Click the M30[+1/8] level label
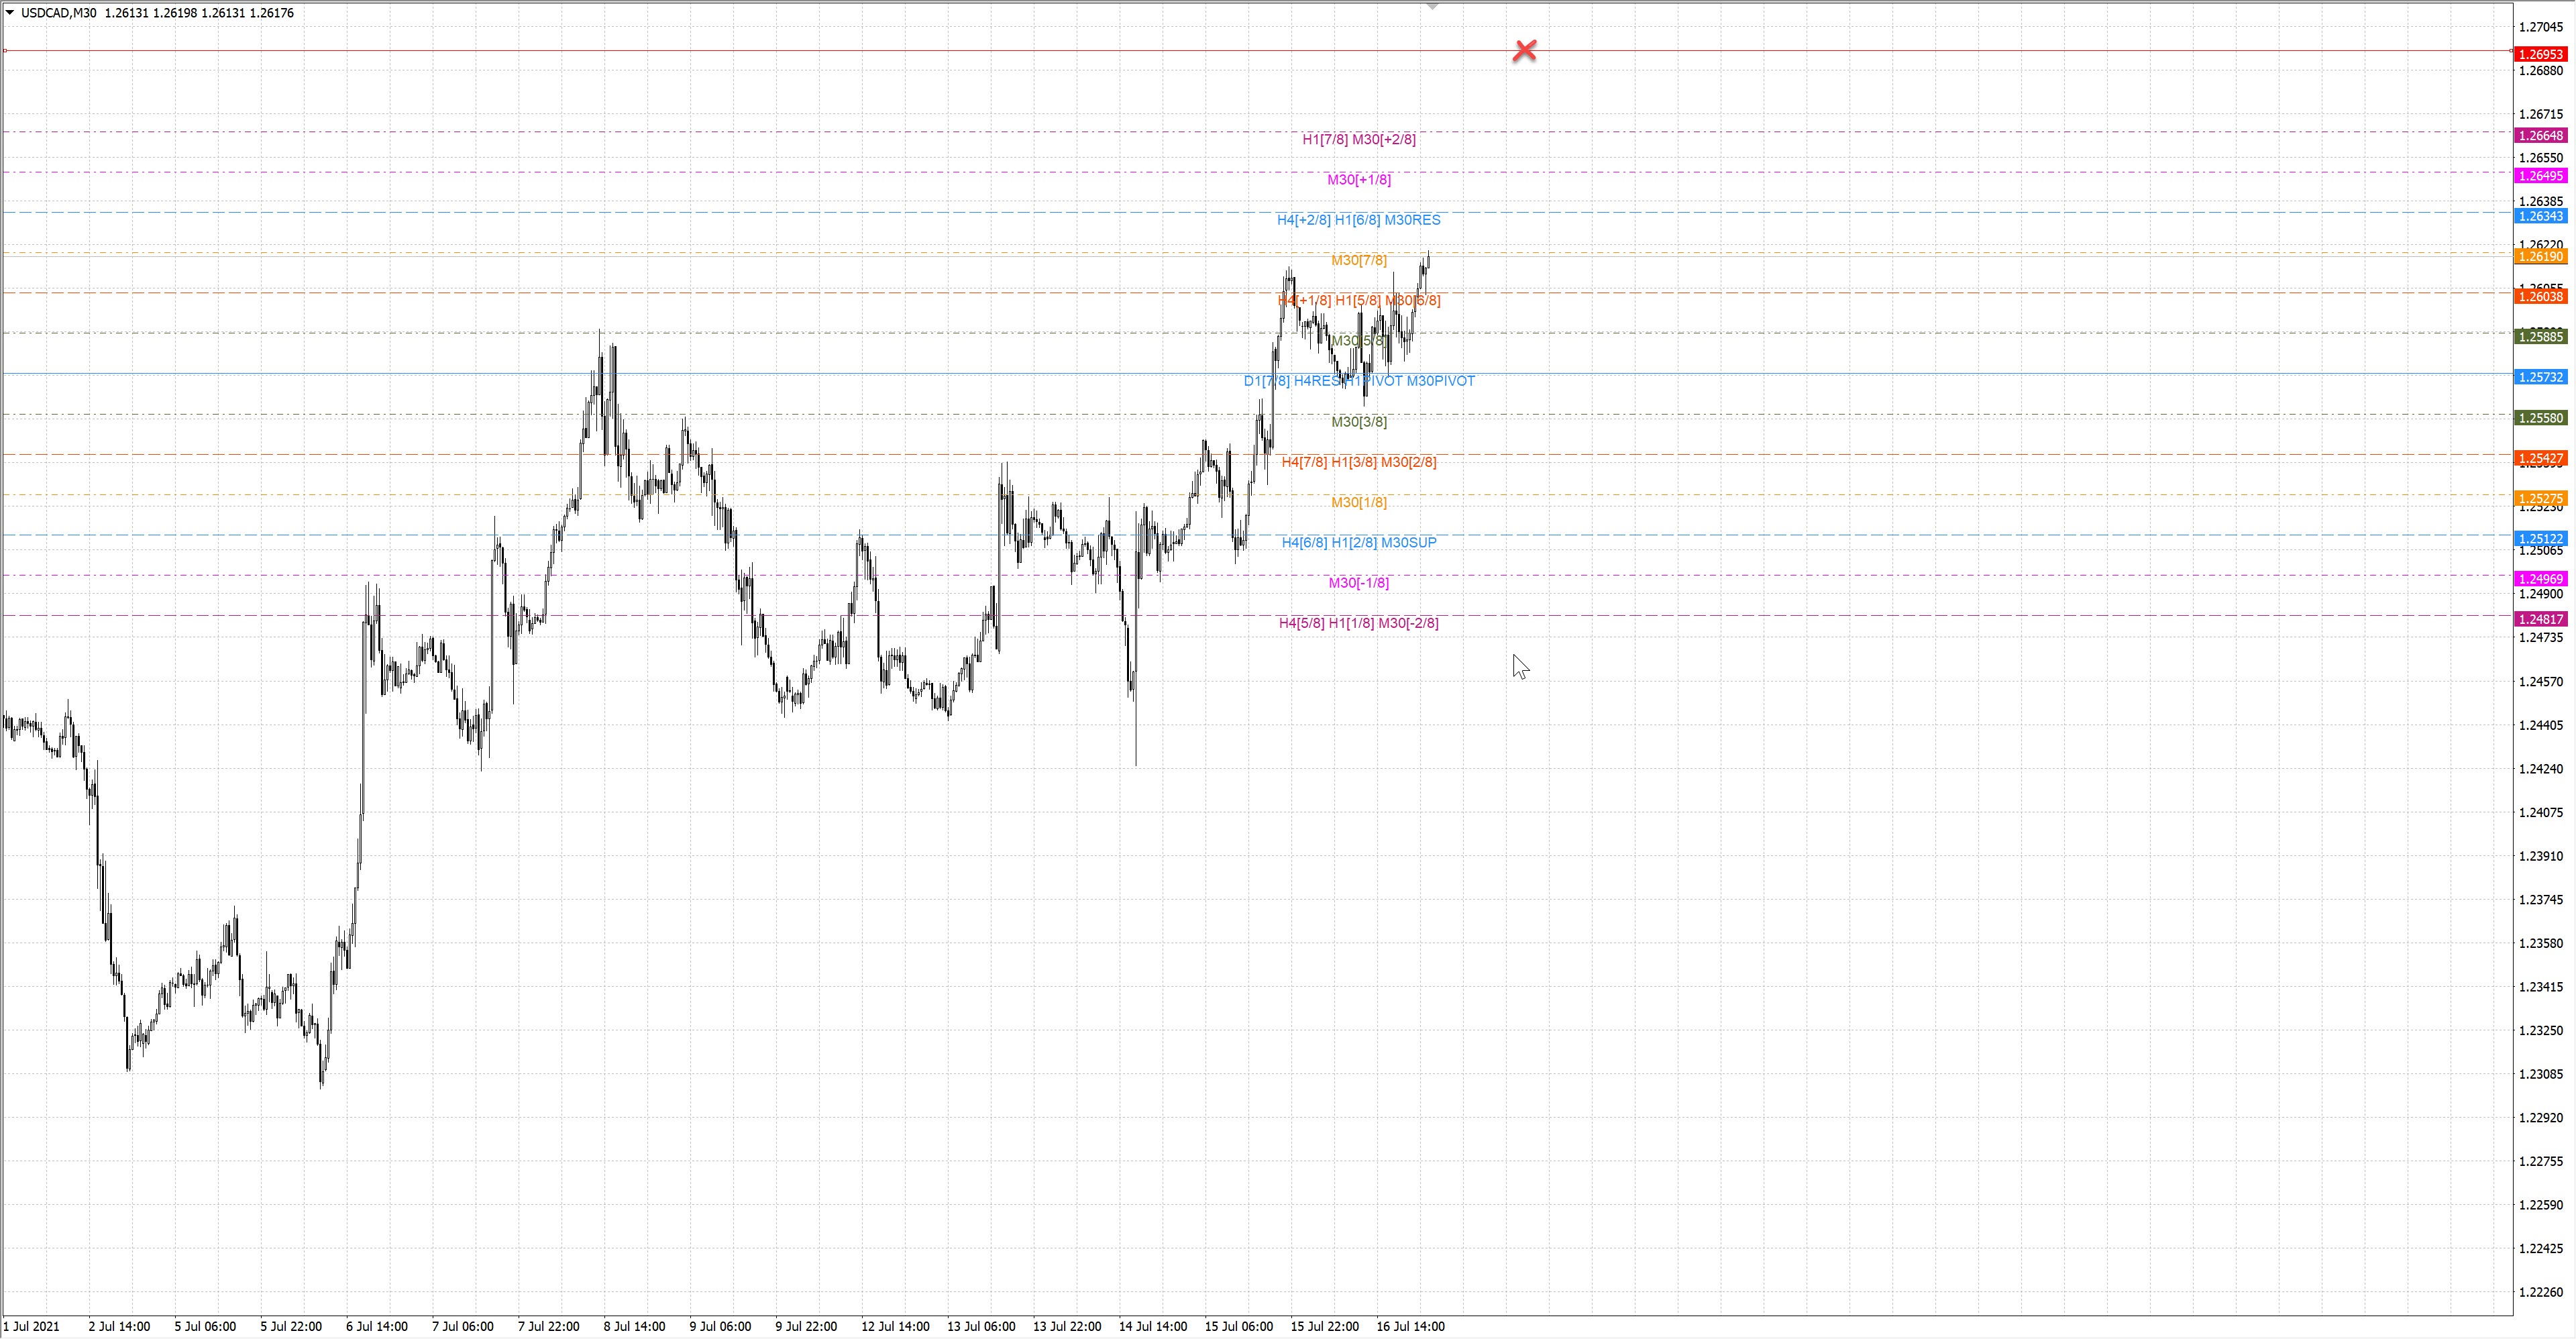 pyautogui.click(x=1358, y=180)
